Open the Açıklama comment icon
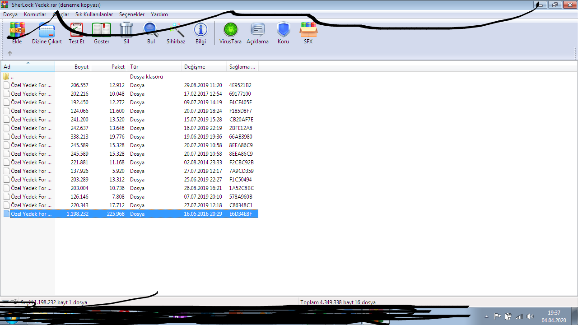This screenshot has height=325, width=578. click(x=257, y=30)
